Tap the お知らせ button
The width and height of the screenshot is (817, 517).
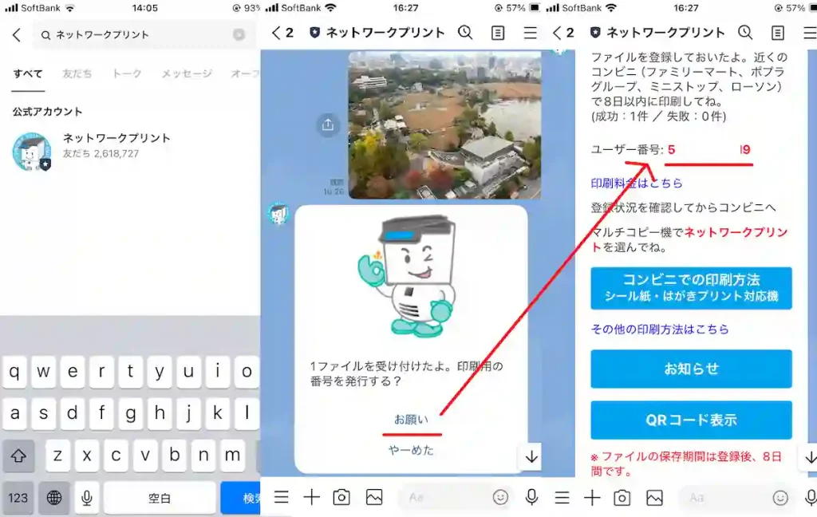(690, 369)
